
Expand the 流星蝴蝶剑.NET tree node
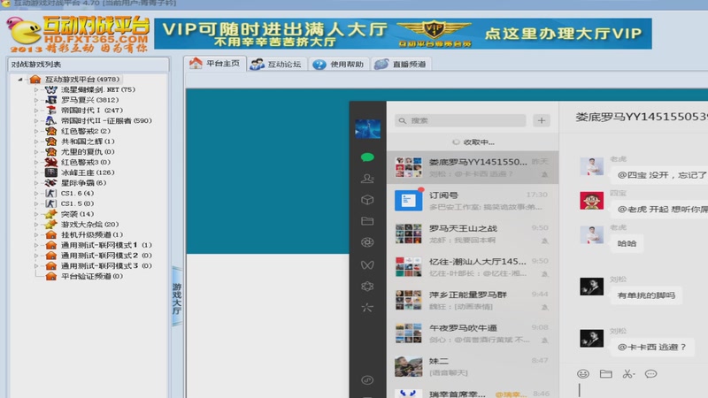coord(36,90)
